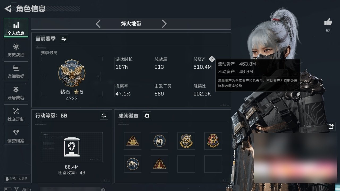Select the red triangle number-one badge

tap(159, 164)
